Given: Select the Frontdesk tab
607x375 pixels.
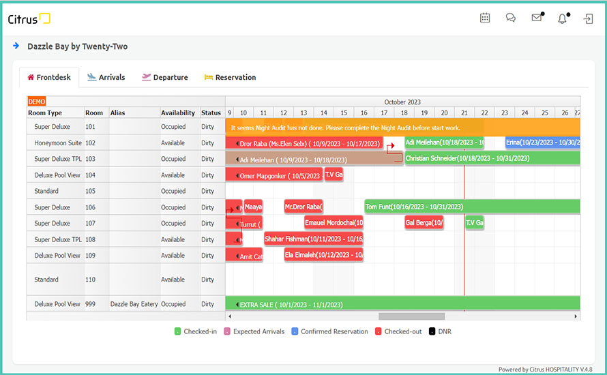Looking at the screenshot, I should (49, 77).
